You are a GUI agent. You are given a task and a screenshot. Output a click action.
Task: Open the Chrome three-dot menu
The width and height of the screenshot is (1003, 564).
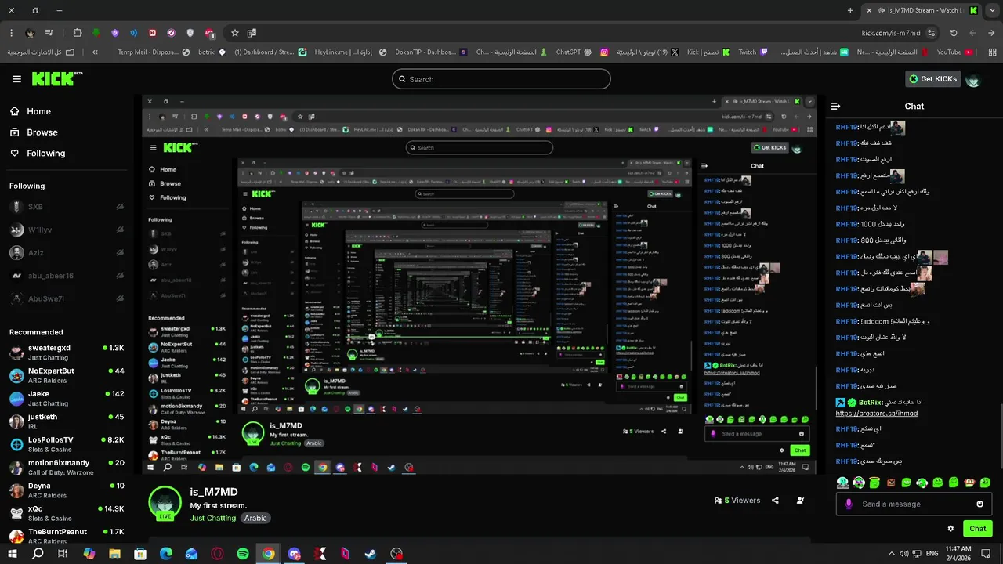pos(11,33)
